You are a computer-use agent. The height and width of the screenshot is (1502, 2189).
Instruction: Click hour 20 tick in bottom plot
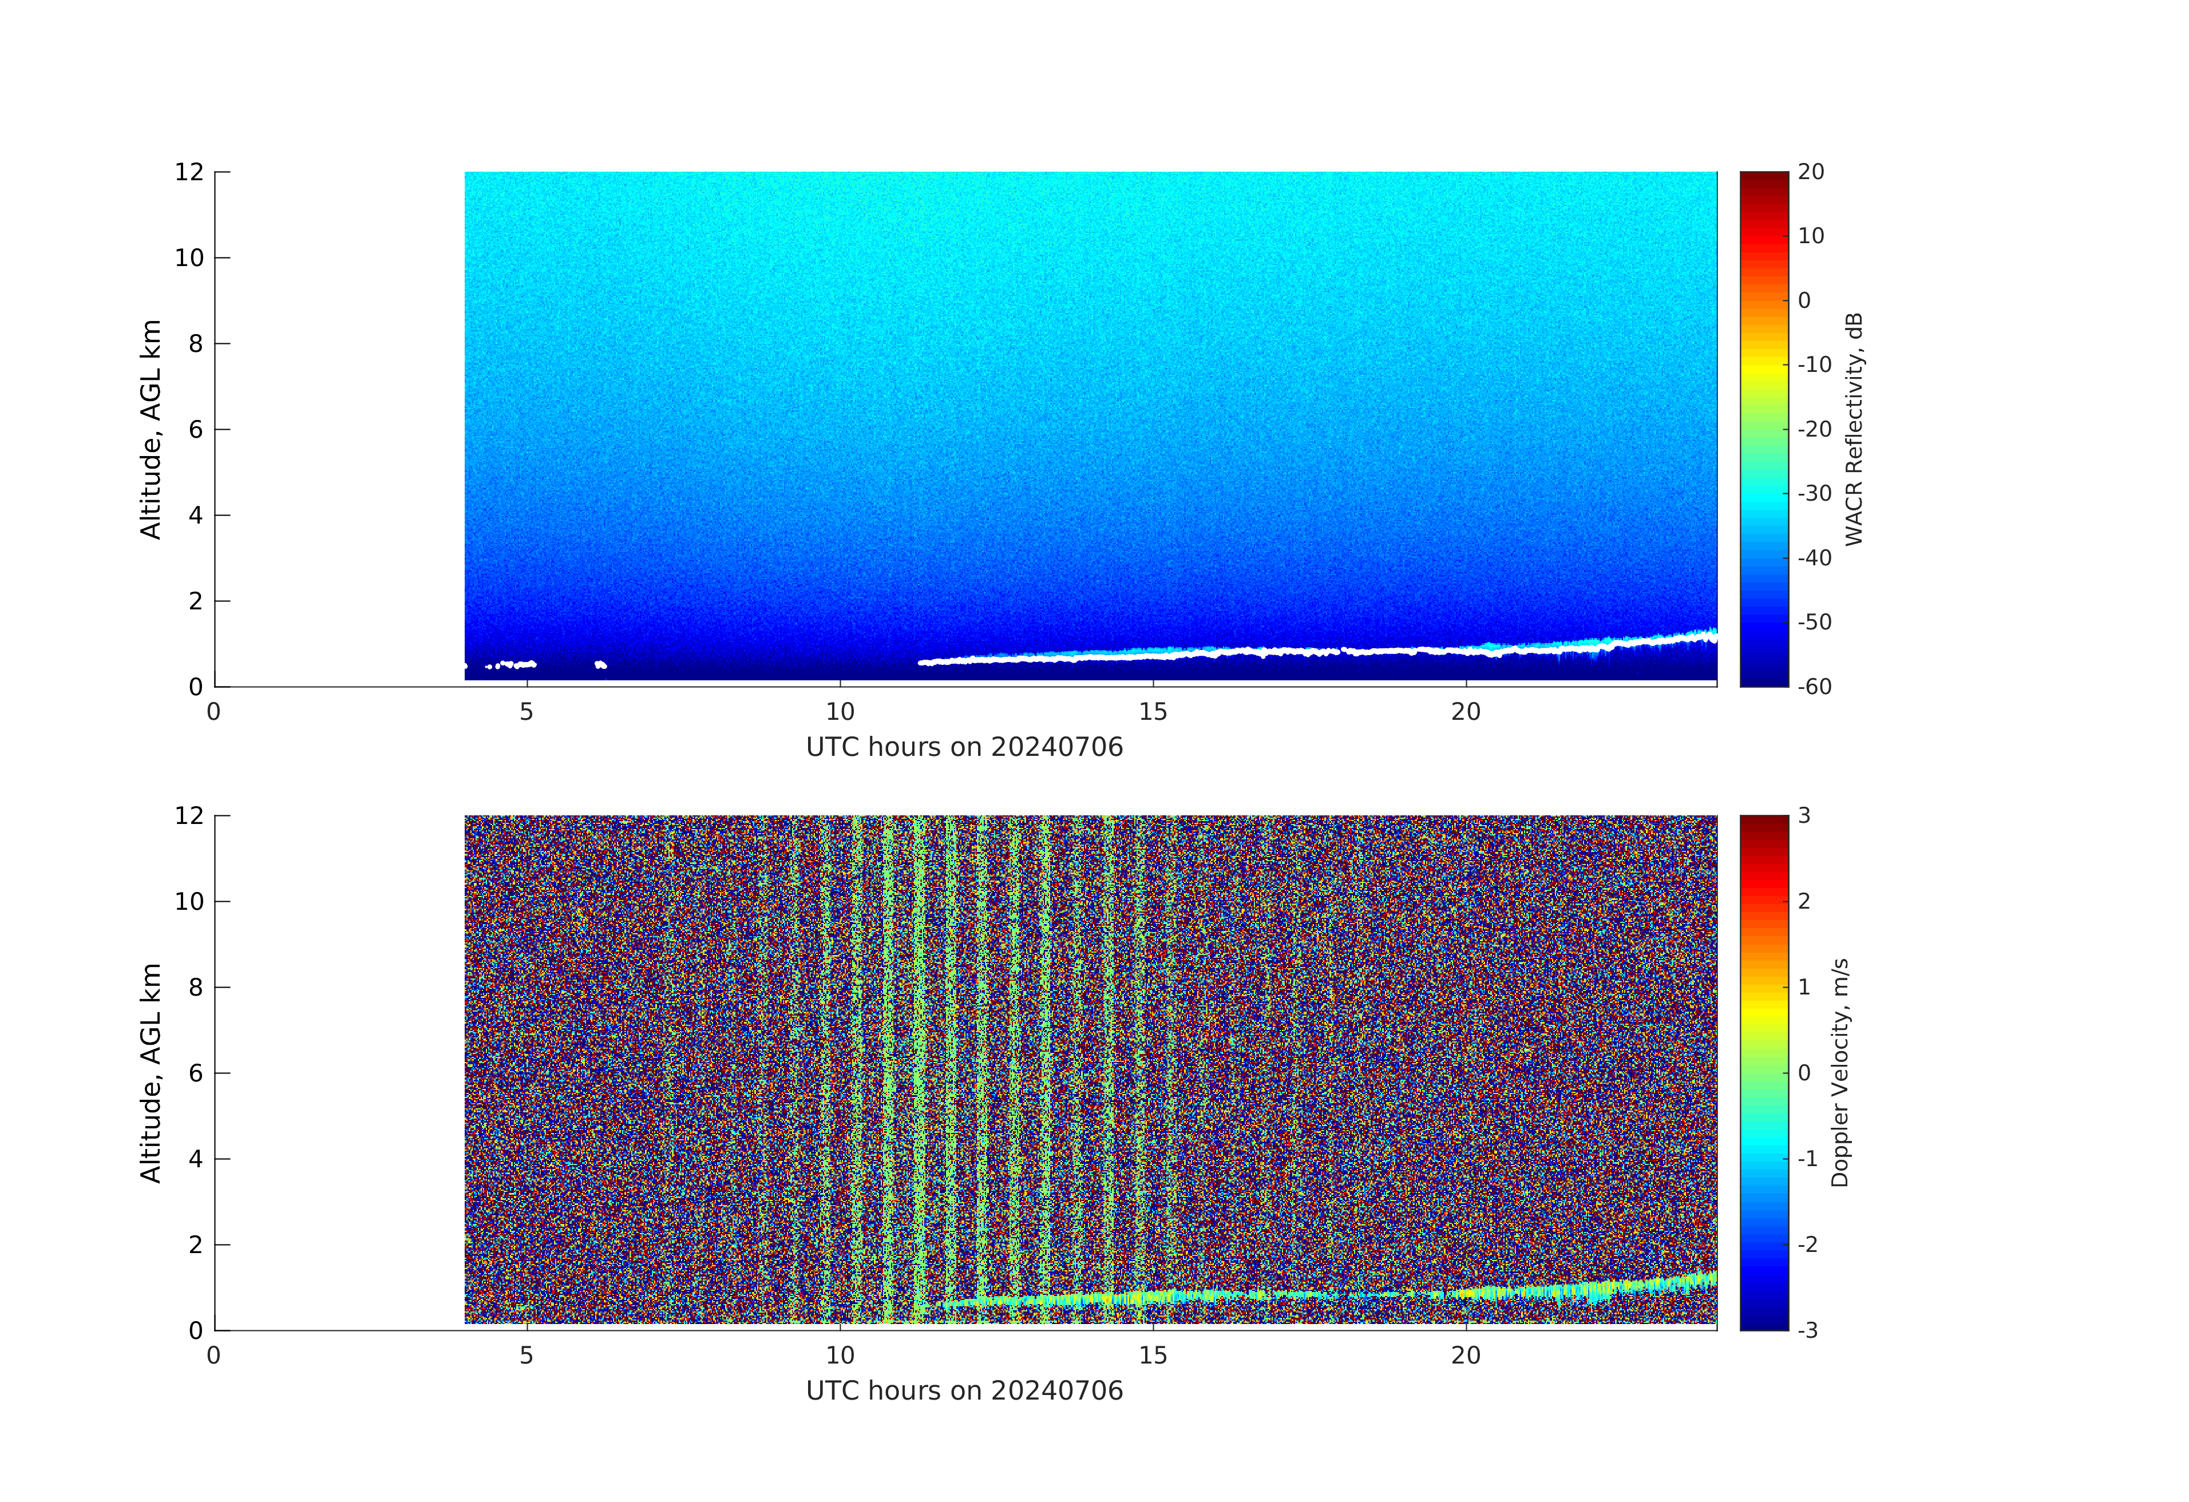click(x=1466, y=1355)
